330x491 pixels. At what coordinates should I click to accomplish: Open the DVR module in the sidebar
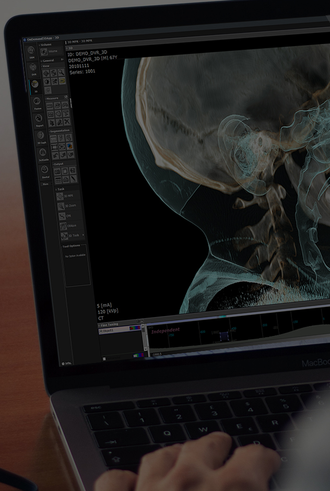coord(33,69)
